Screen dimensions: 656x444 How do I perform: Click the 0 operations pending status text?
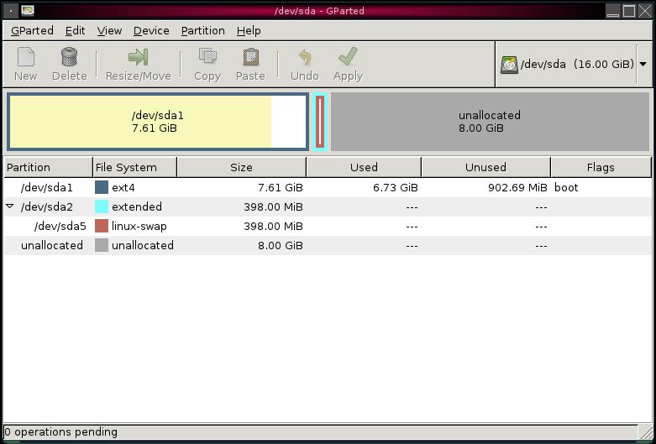tap(61, 432)
